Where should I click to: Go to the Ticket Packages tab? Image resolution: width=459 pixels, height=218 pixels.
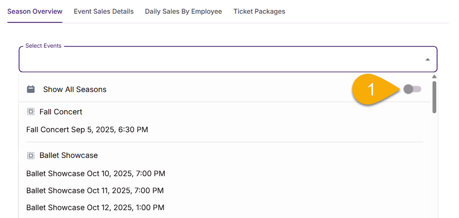pos(259,11)
